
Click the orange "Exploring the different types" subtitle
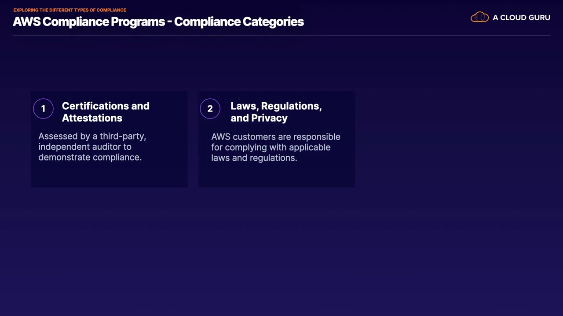(69, 10)
